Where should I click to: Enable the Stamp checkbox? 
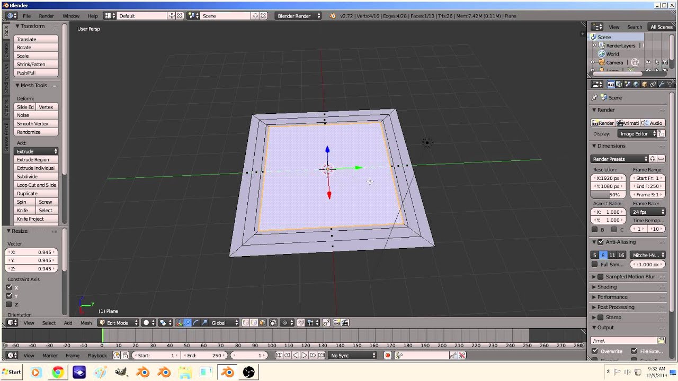click(601, 317)
